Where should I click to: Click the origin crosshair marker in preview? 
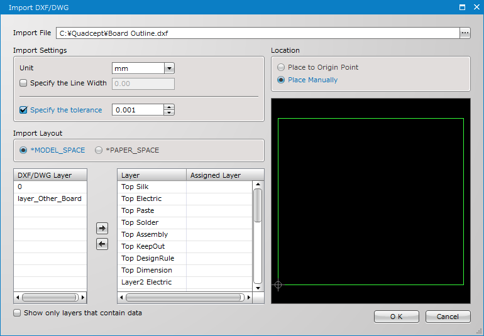coord(278,285)
